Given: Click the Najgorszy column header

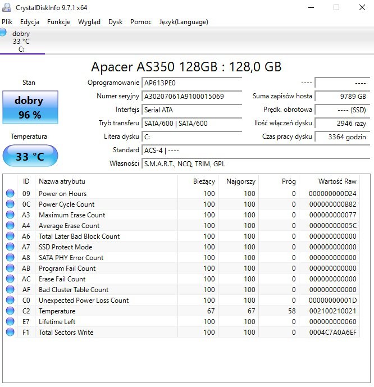Looking at the screenshot, I should pyautogui.click(x=238, y=181).
